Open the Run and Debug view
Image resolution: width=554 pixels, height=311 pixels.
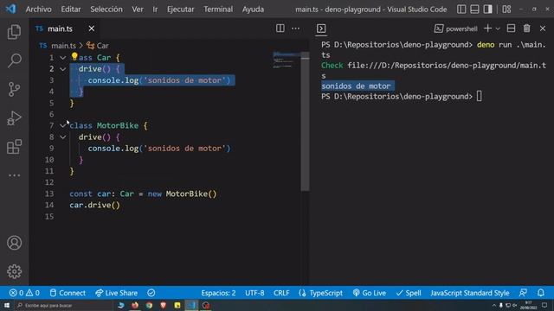(x=14, y=118)
